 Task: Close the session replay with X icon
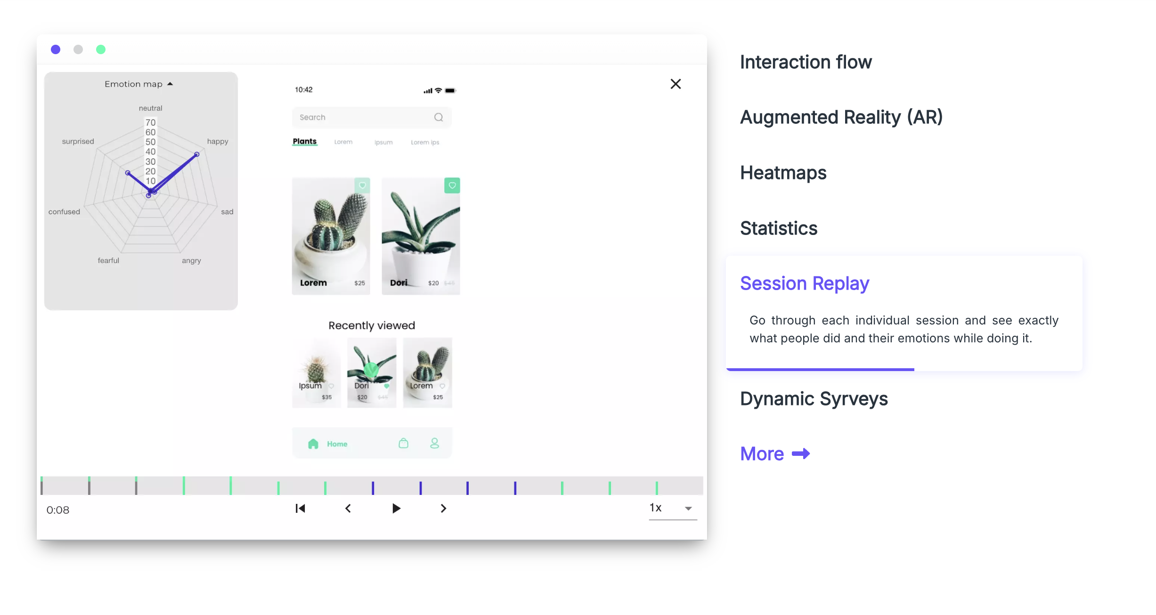pos(676,84)
